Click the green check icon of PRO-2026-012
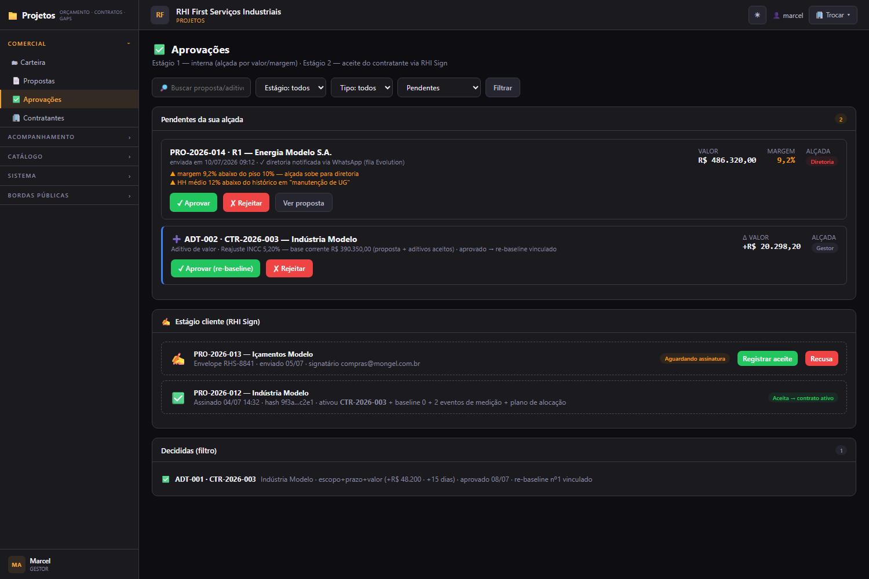The height and width of the screenshot is (579, 869). click(178, 398)
